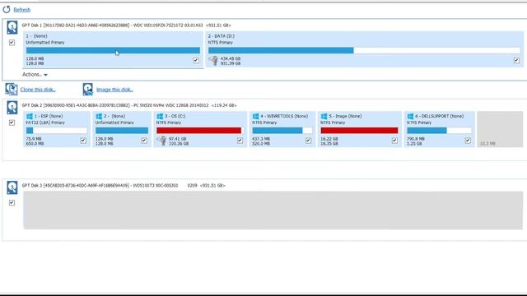The height and width of the screenshot is (296, 527).
Task: Uncheck Disk 1 partition 1 (None) checkbox
Action: [x=196, y=60]
